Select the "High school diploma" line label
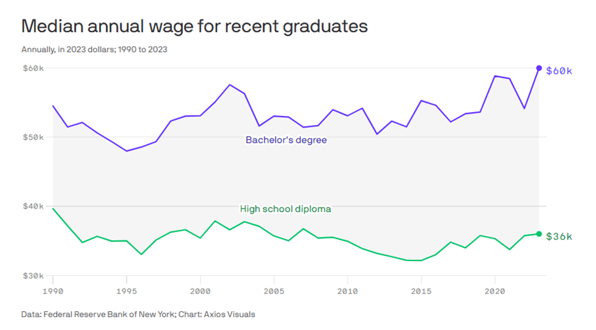This screenshot has height=330, width=596. click(285, 209)
